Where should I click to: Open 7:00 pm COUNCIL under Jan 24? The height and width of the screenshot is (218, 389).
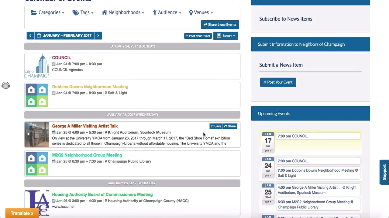tap(318, 161)
